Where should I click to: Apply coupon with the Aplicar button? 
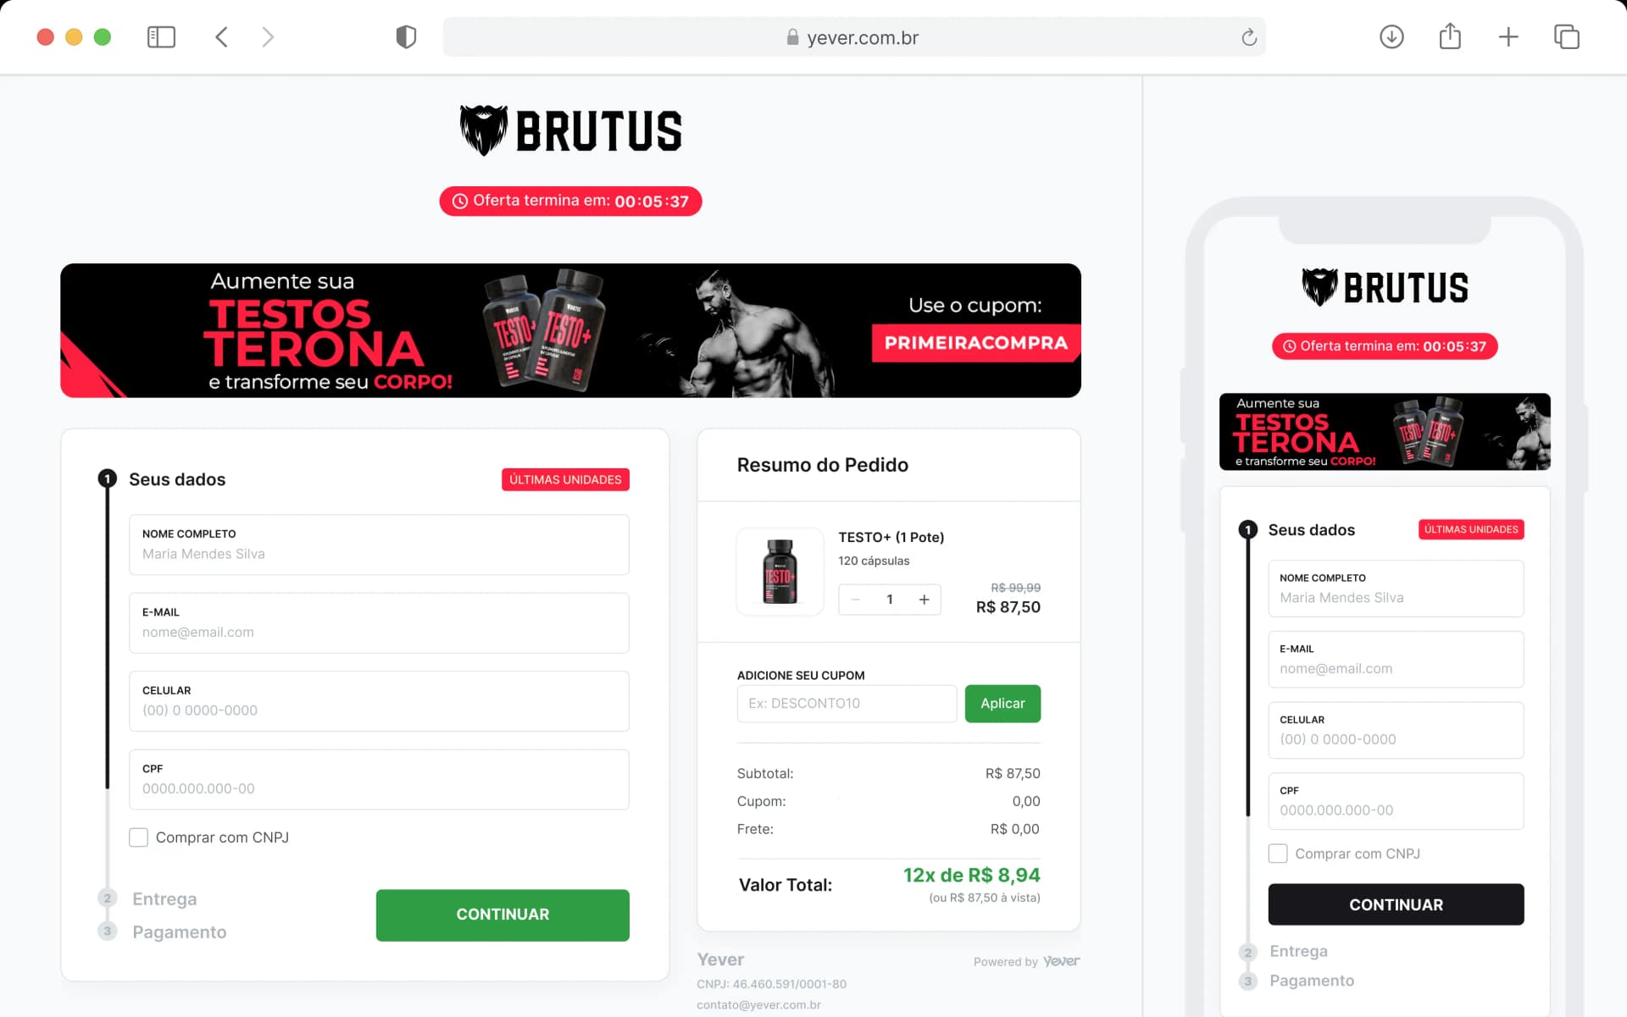point(1002,704)
